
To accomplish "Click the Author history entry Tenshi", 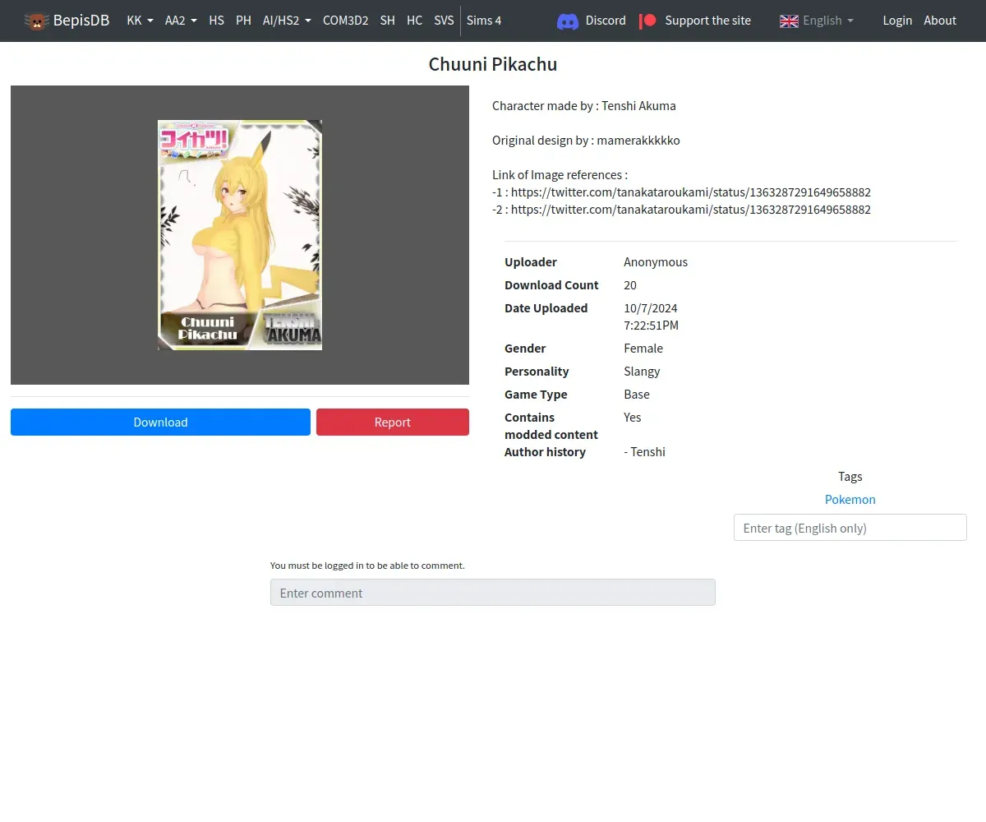I will point(645,452).
